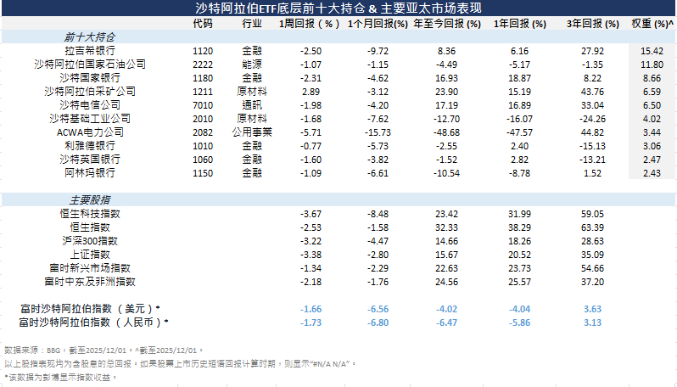
Task: Click stock code 7010
Action: (x=203, y=105)
